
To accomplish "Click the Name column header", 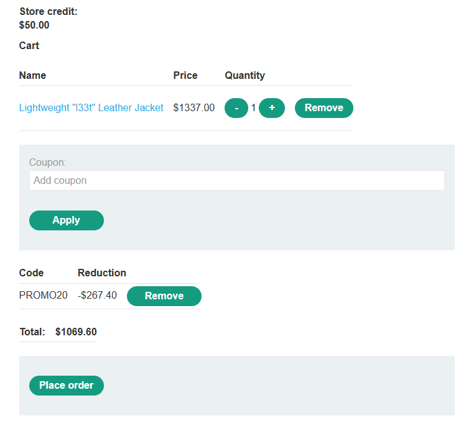I will [32, 76].
